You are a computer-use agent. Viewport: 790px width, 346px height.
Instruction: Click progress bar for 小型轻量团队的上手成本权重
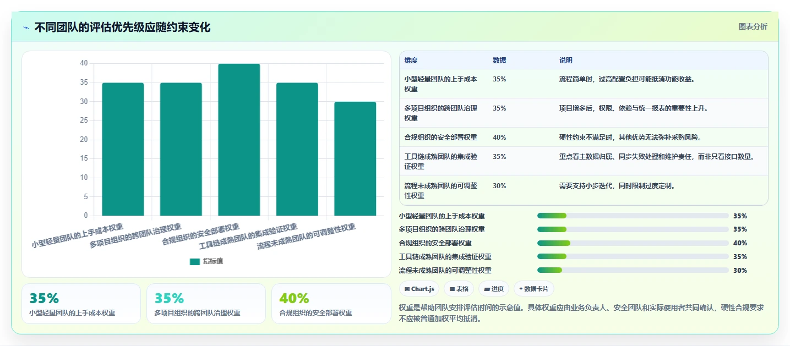[633, 216]
